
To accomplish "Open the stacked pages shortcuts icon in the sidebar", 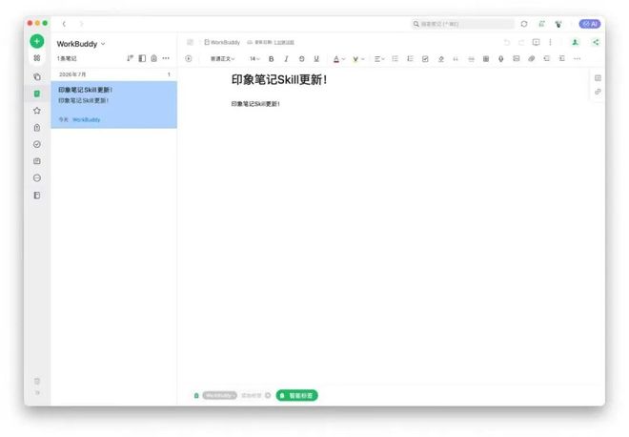I will coord(37,76).
